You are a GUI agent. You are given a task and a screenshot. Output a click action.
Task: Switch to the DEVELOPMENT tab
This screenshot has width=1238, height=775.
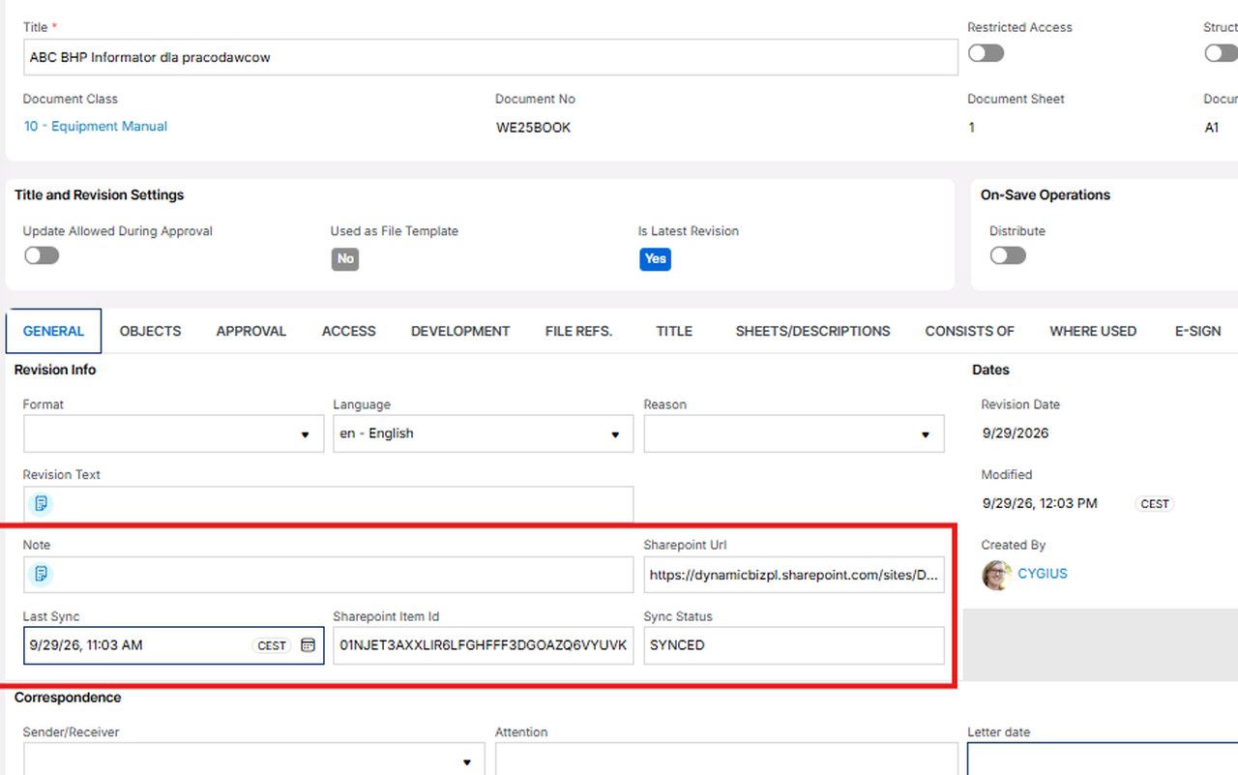460,331
